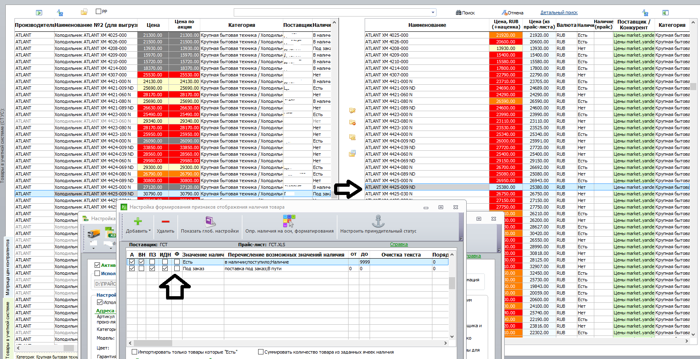Tick the Ф checkbox in Под заказ row

[x=177, y=269]
